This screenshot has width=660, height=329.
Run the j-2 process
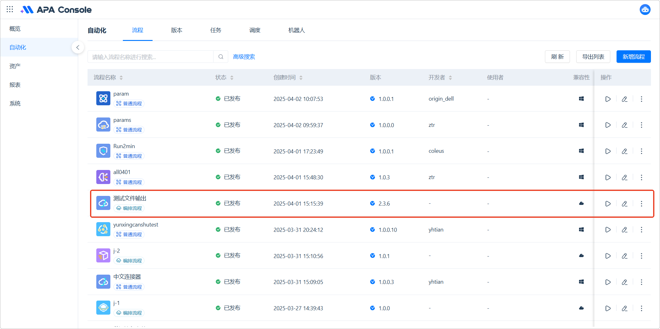608,256
